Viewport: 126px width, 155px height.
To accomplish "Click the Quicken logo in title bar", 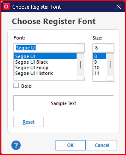I will 6,7.
